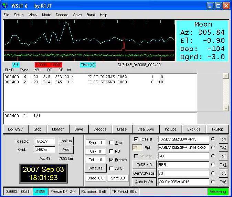Select the radio button for CQ message
232x197 pixels.
pos(213,182)
